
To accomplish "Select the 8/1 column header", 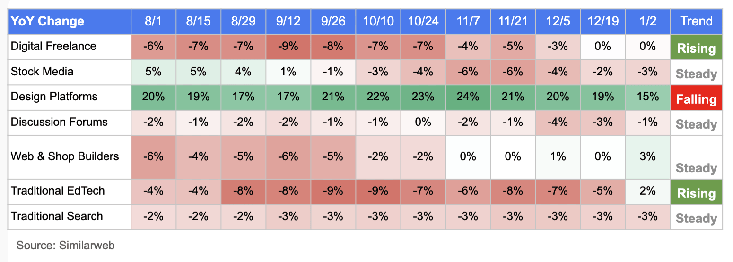I will [154, 21].
